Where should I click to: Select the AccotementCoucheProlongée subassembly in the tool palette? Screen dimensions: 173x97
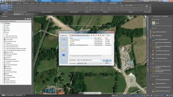point(161,54)
